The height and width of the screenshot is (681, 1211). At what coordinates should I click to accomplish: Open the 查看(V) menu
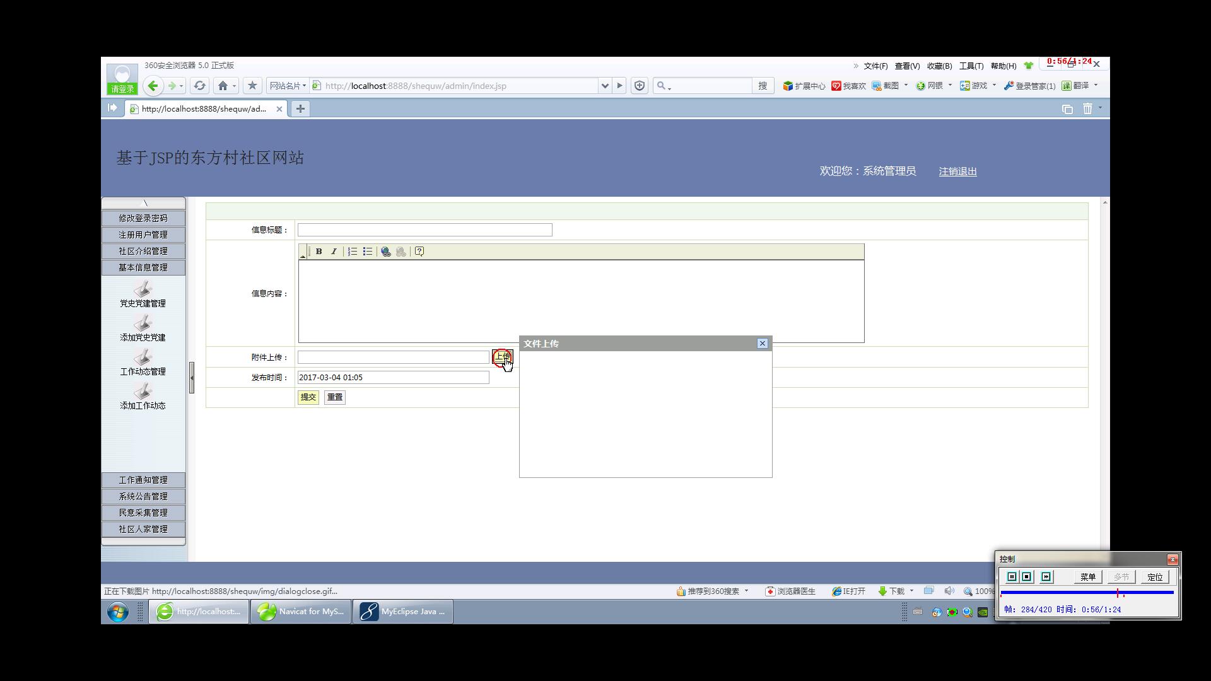click(907, 66)
